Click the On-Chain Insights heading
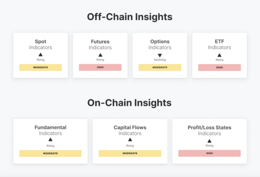This screenshot has height=177, width=260. coord(129,103)
